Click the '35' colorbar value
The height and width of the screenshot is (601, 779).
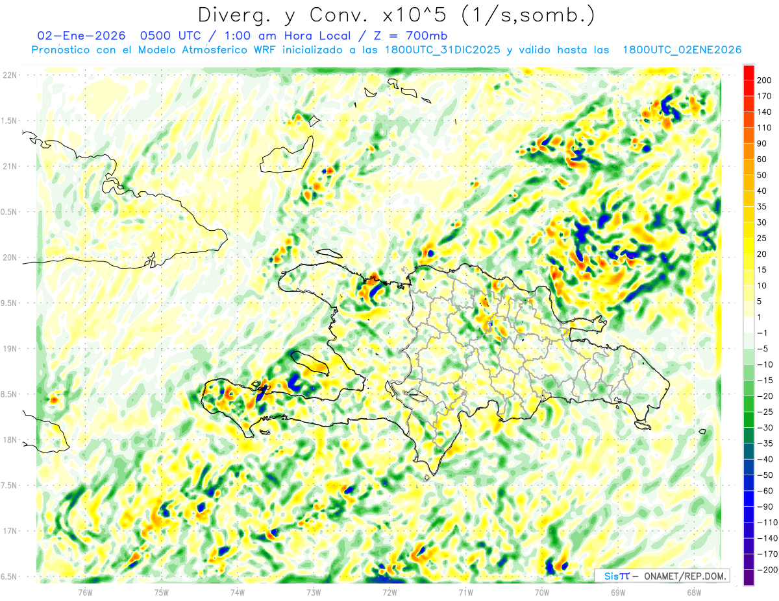(762, 207)
